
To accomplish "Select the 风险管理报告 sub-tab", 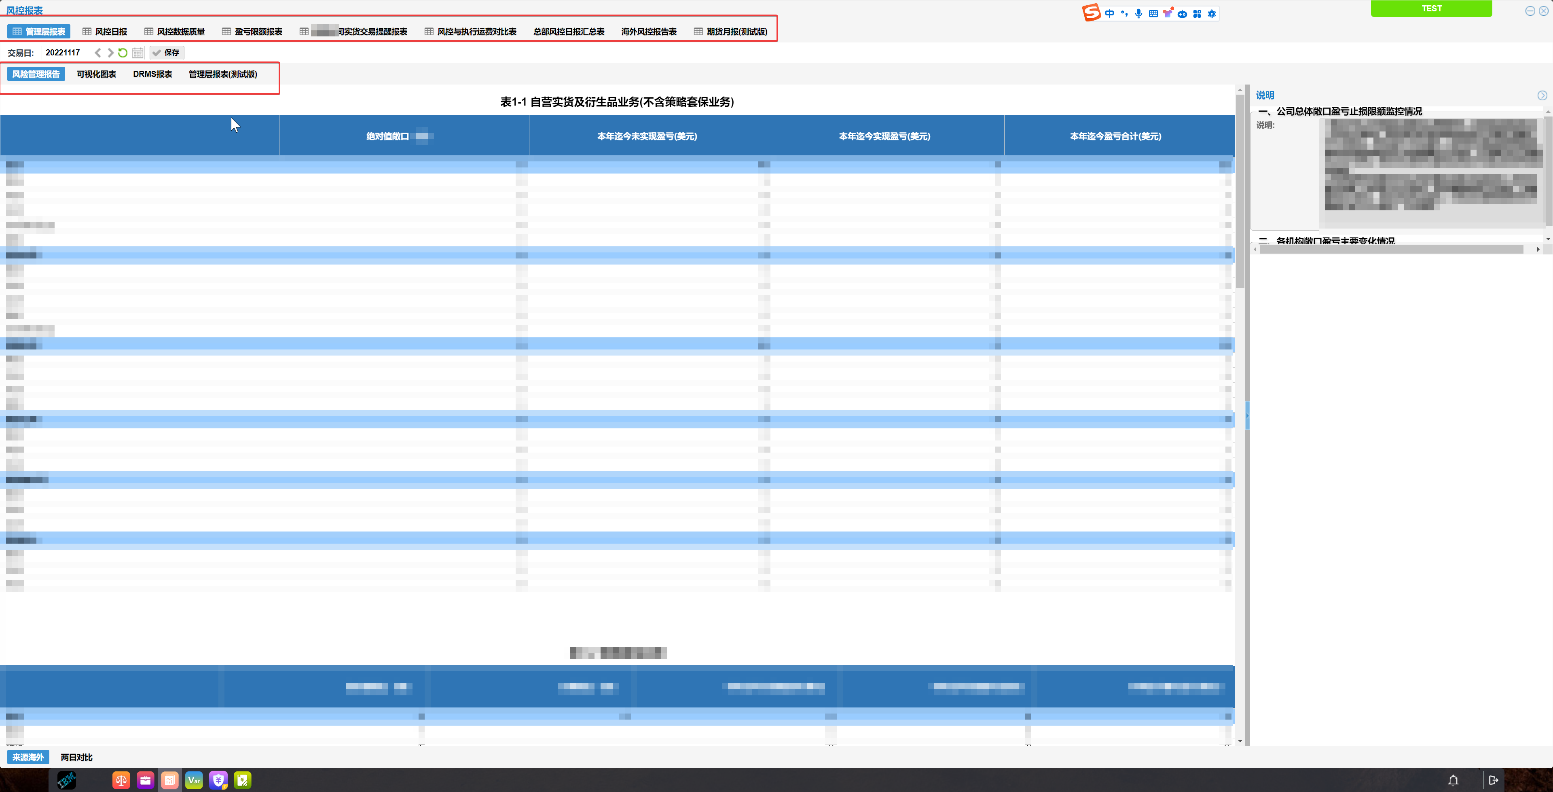I will (x=36, y=74).
